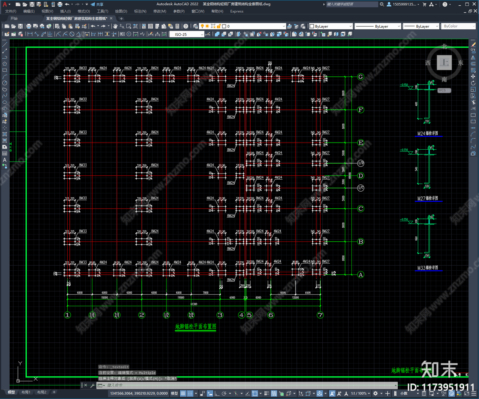Select the Diameter dimension tool
The height and width of the screenshot is (399, 479).
[72, 34]
